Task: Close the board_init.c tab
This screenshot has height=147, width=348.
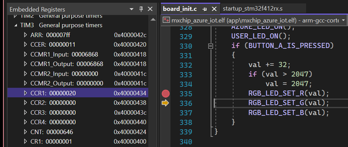Action: coord(214,9)
